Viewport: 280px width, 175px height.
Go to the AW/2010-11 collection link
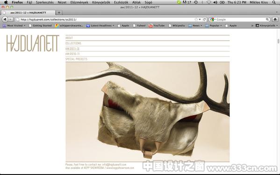72,54
